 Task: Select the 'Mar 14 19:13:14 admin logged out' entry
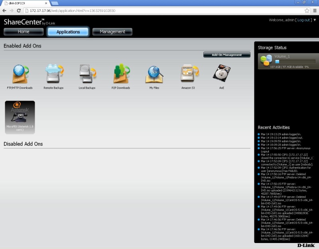pos(282,138)
